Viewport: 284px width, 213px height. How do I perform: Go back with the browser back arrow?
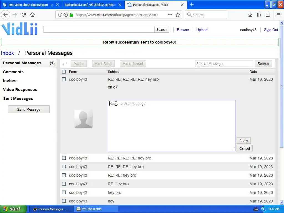pos(6,15)
